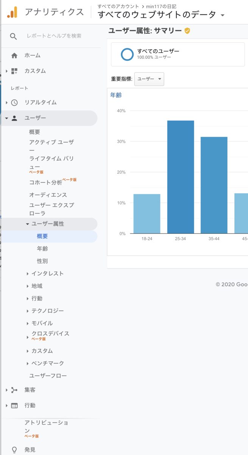Click the User person icon

(x=14, y=118)
